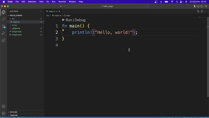Expand the target folder

point(10,25)
